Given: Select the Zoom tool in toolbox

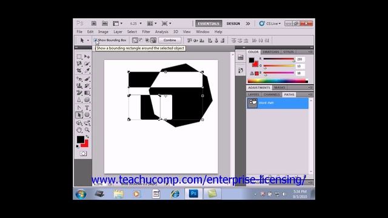Looking at the screenshot, I should [87, 130].
